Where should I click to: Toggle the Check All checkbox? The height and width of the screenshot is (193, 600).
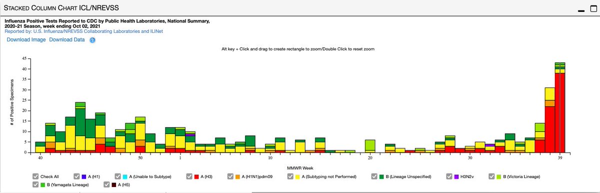click(x=35, y=176)
